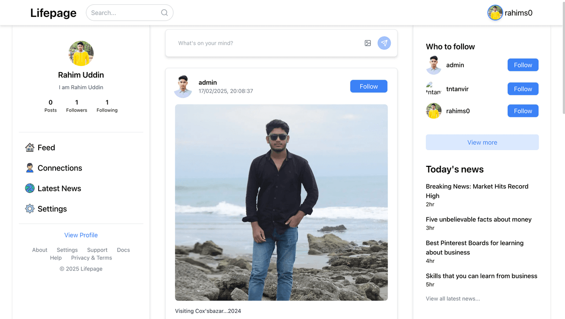The height and width of the screenshot is (319, 565).
Task: Open the View Profile link
Action: click(81, 235)
